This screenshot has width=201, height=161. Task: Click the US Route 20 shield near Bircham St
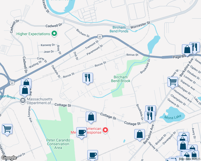pos(100,36)
